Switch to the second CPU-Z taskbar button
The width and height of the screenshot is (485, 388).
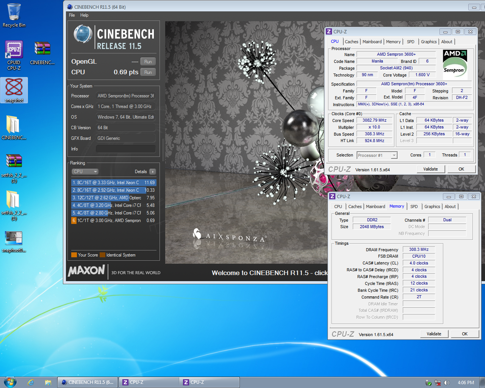click(x=210, y=382)
